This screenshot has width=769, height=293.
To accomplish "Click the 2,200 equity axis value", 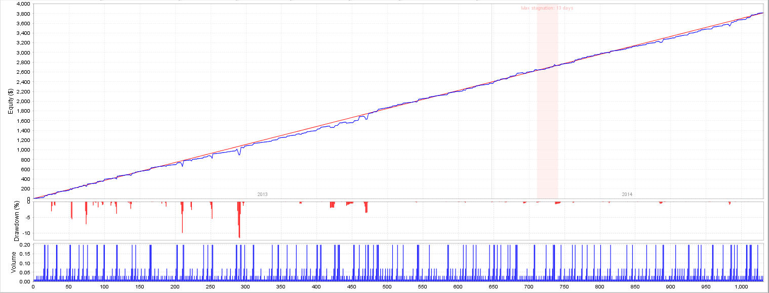I will pos(23,91).
